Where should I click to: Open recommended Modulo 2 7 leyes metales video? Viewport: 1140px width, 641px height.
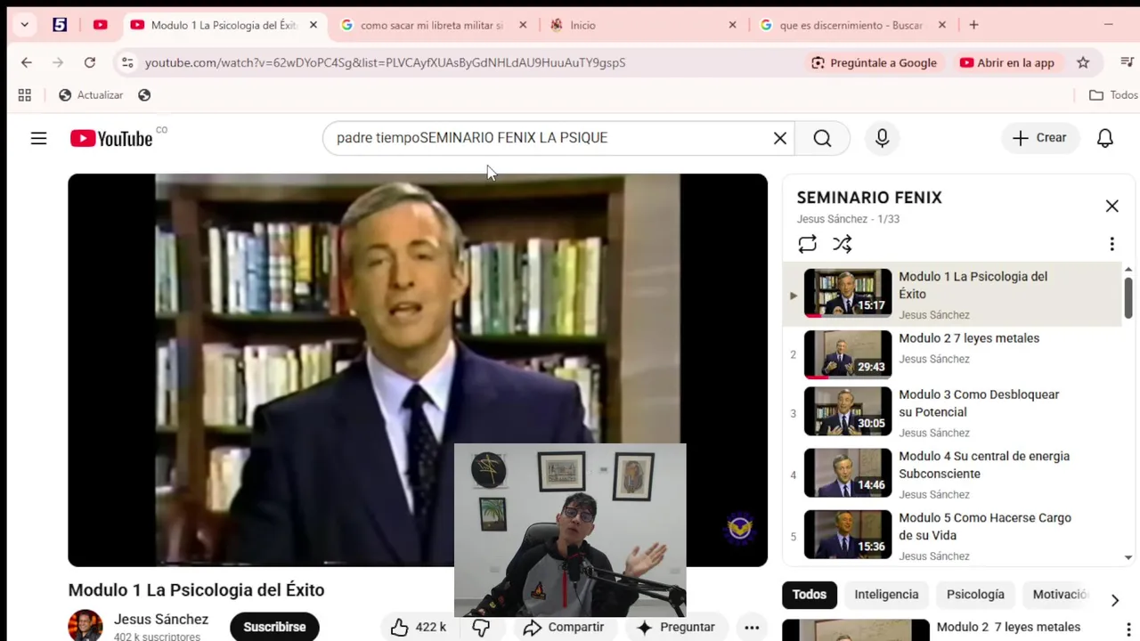1008,627
